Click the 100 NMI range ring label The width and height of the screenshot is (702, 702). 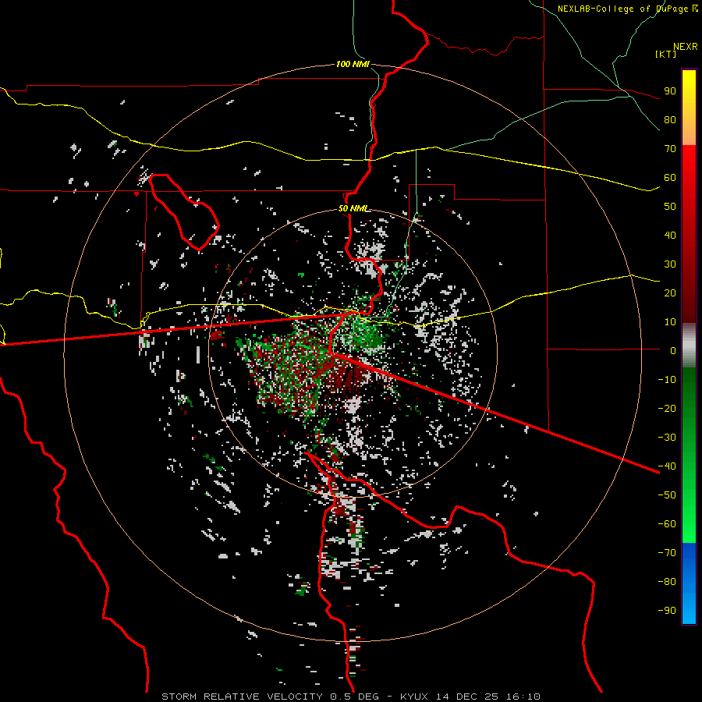click(353, 64)
